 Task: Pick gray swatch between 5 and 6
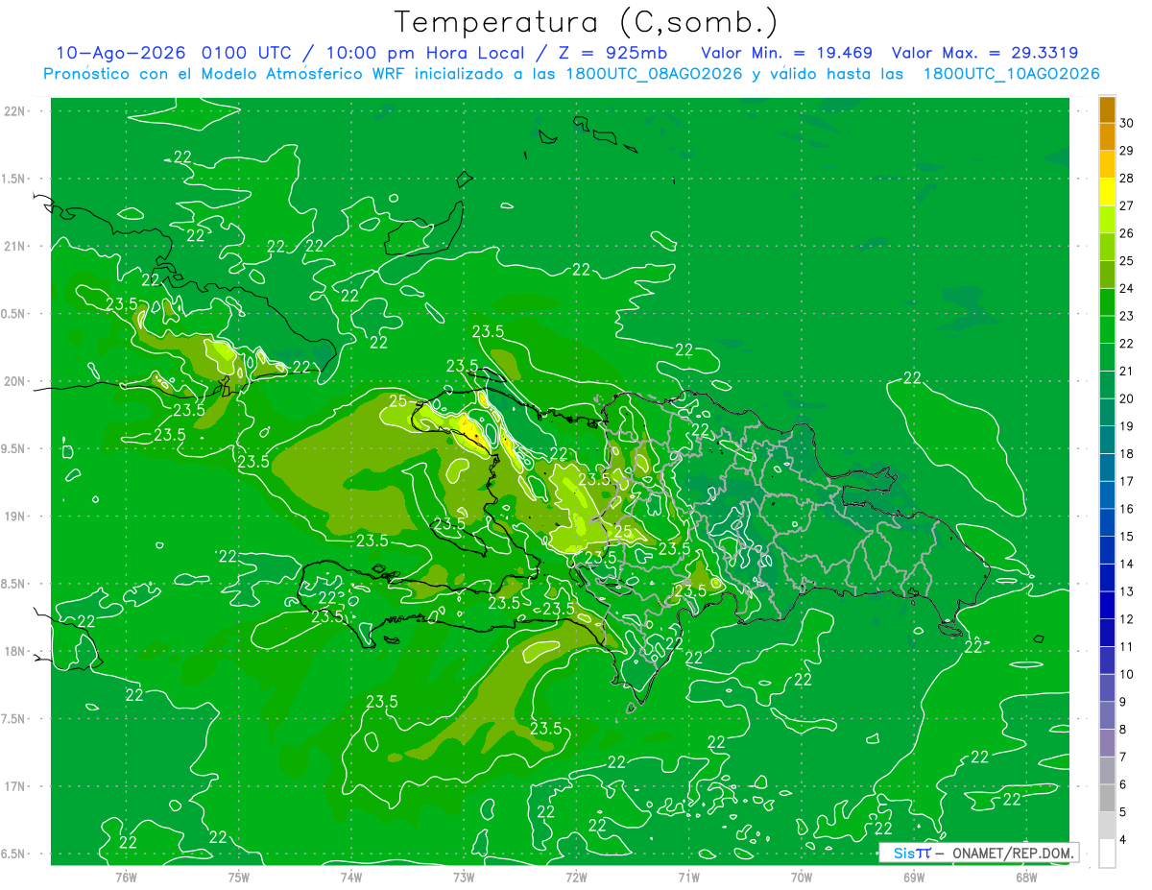pos(1107,798)
